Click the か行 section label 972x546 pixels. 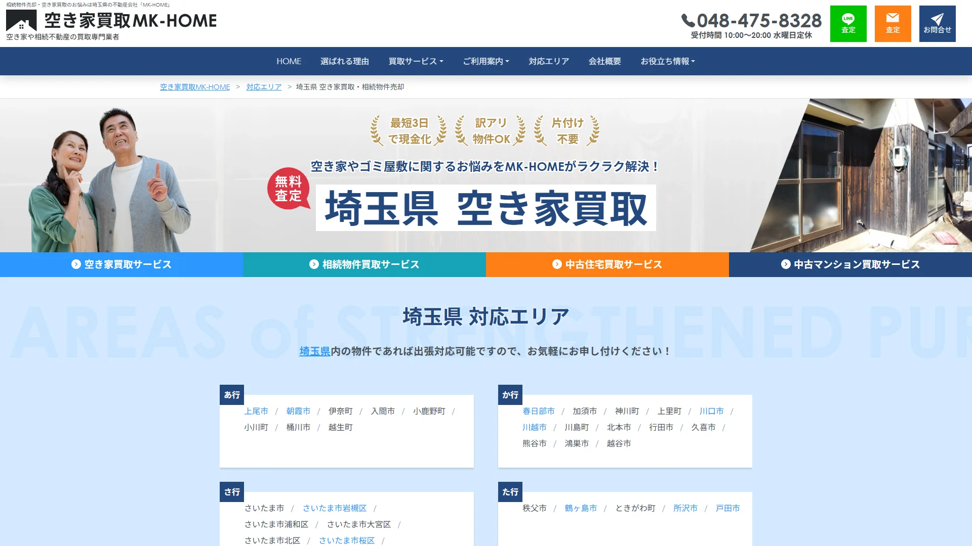pyautogui.click(x=510, y=395)
